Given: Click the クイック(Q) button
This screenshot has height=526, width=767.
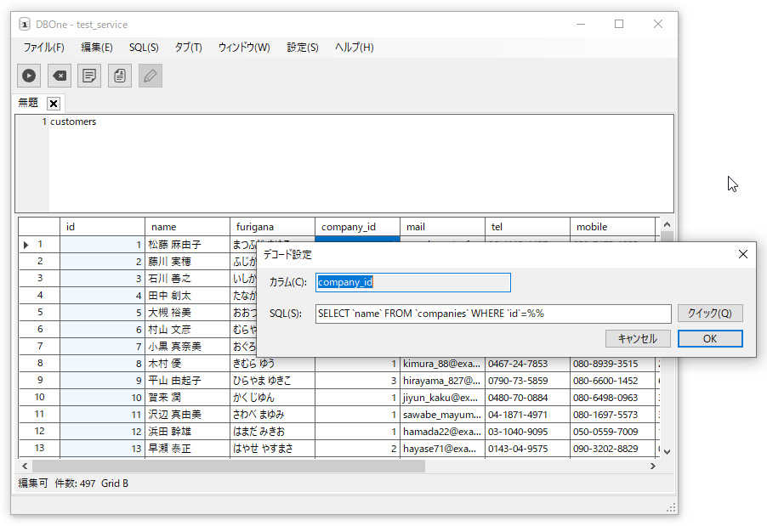Looking at the screenshot, I should tap(710, 314).
